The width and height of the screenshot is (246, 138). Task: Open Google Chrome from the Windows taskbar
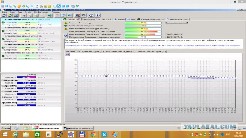coord(93,135)
